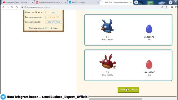
Task: Select the '244188267' egg count
Action: pyautogui.click(x=149, y=72)
